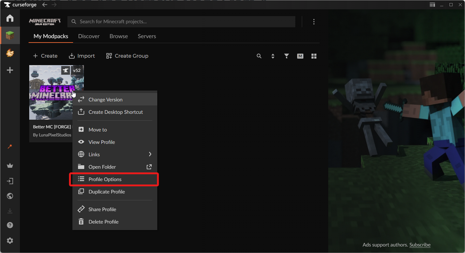This screenshot has height=253, width=465.
Task: Choose Create Desktop Shortcut
Action: [x=115, y=112]
